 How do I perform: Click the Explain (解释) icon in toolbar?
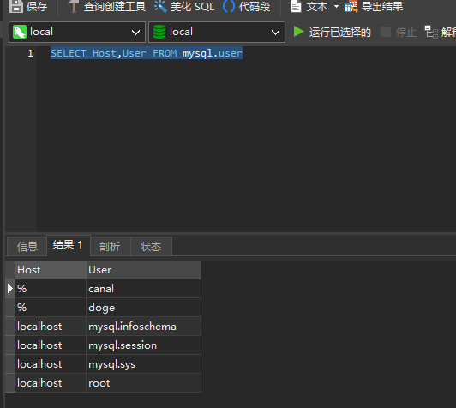pos(431,32)
